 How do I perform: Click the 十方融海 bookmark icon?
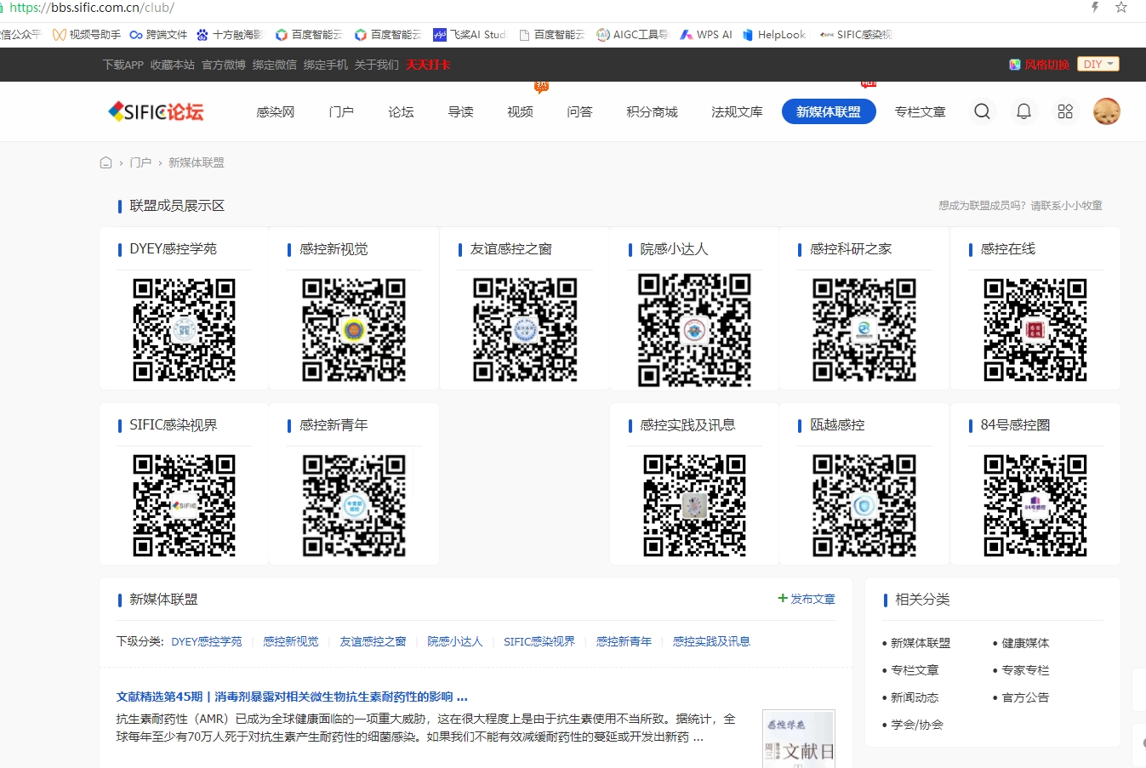(x=202, y=35)
